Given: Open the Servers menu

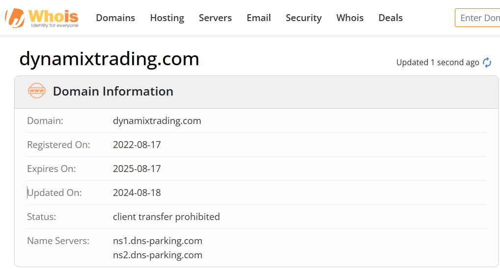Looking at the screenshot, I should tap(215, 18).
